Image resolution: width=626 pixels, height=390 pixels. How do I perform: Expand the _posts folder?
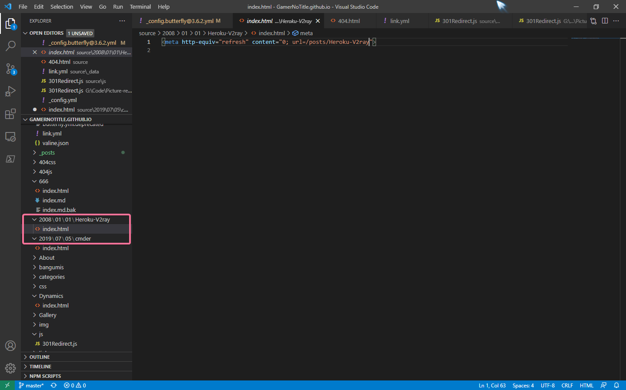pyautogui.click(x=47, y=152)
